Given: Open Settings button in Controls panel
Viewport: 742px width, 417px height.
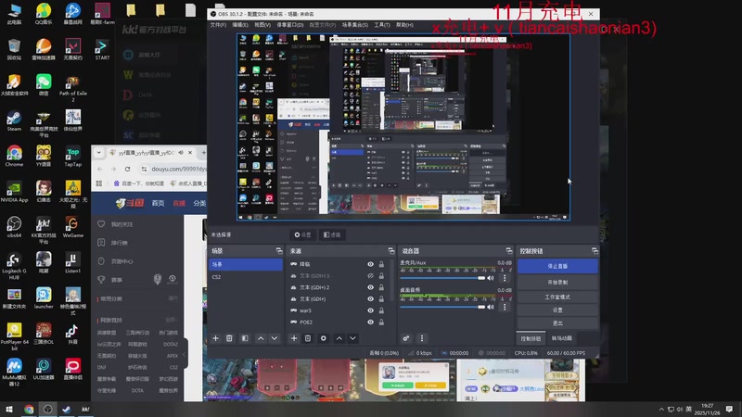Looking at the screenshot, I should point(557,310).
